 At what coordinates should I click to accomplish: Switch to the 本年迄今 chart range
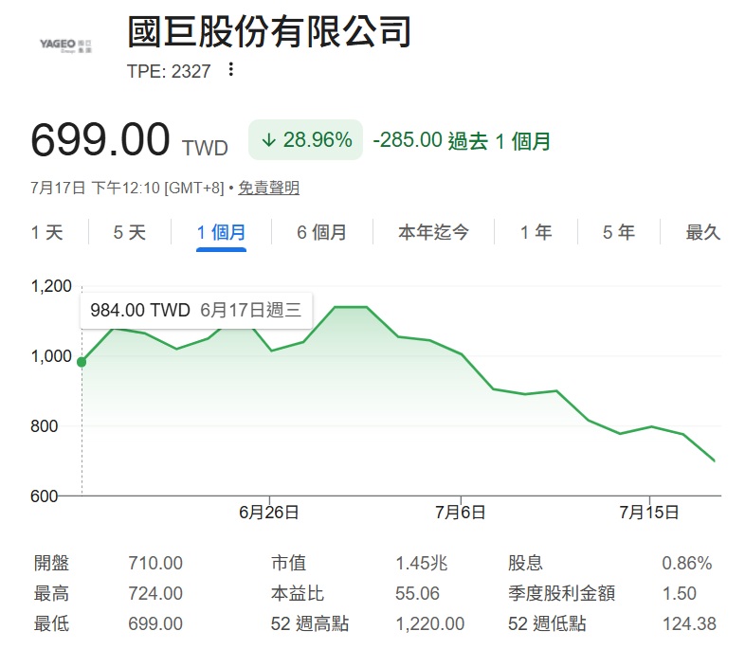tap(433, 233)
